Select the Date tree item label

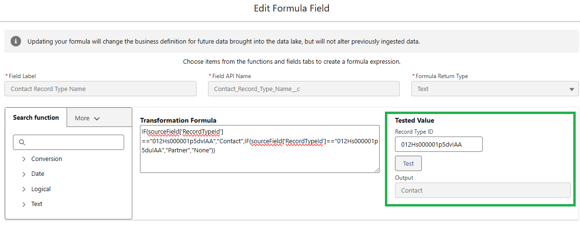click(x=38, y=174)
